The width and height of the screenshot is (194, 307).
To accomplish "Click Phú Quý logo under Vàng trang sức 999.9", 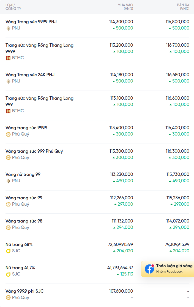I will [8, 134].
